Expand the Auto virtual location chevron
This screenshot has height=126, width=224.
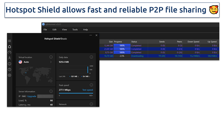click(x=51, y=62)
